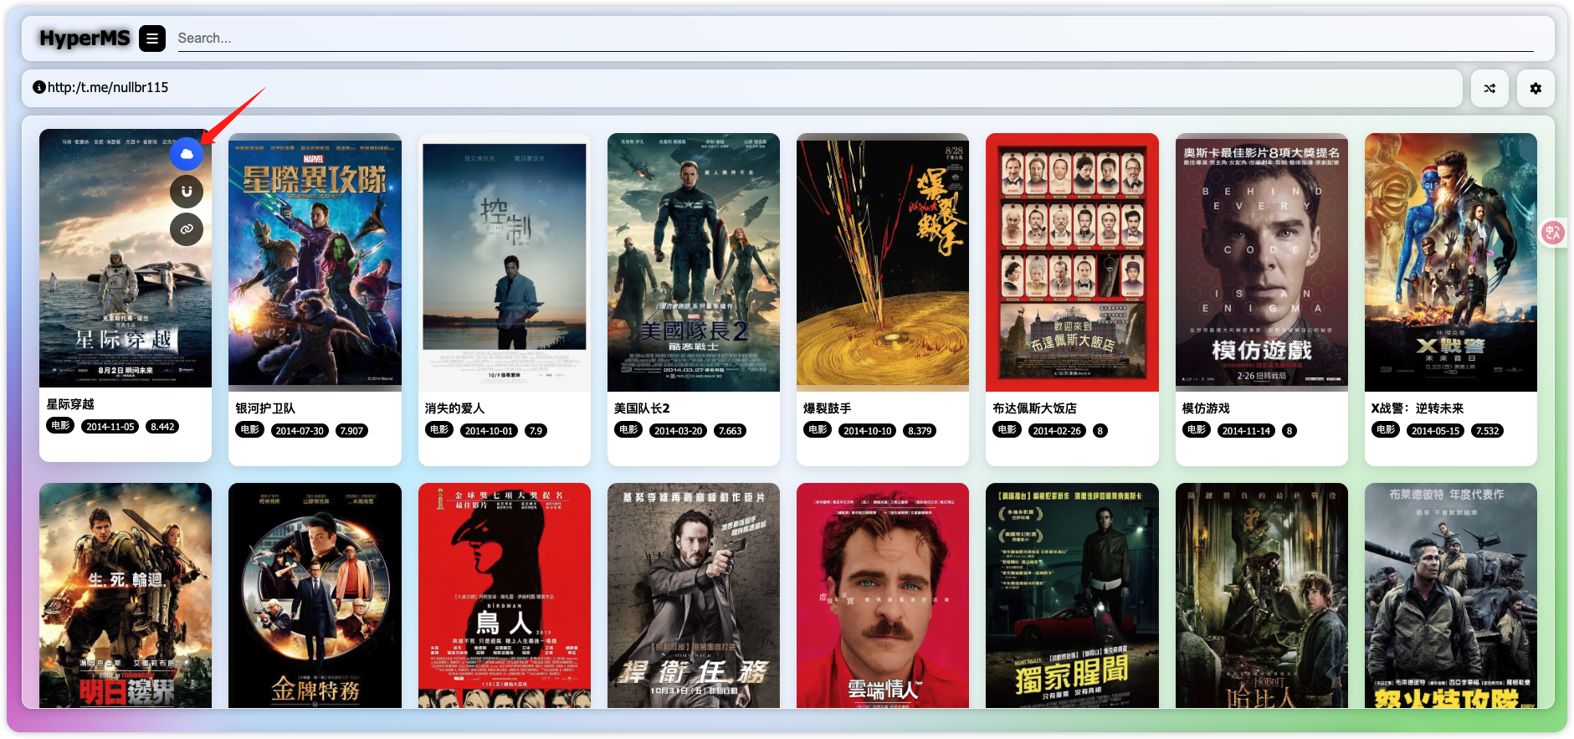Click the pink translate icon at right edge
1574x739 pixels.
point(1553,233)
